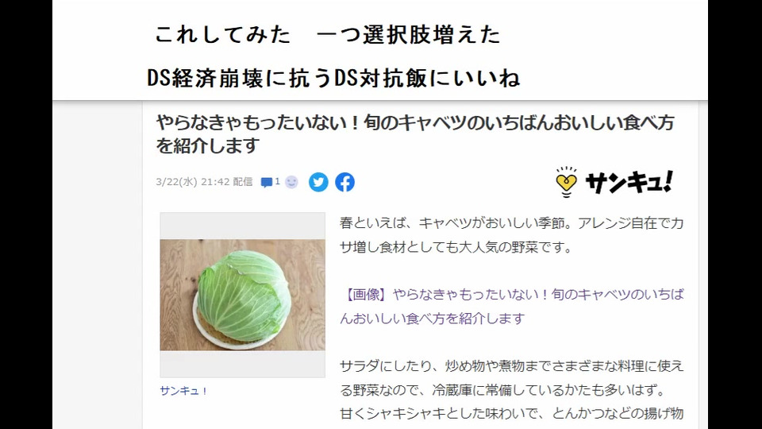Screen dimensions: 762x429
Task: Click the overlay text DS経済崩壊に抗うDS対抗飯にいいね
Action: 334,78
